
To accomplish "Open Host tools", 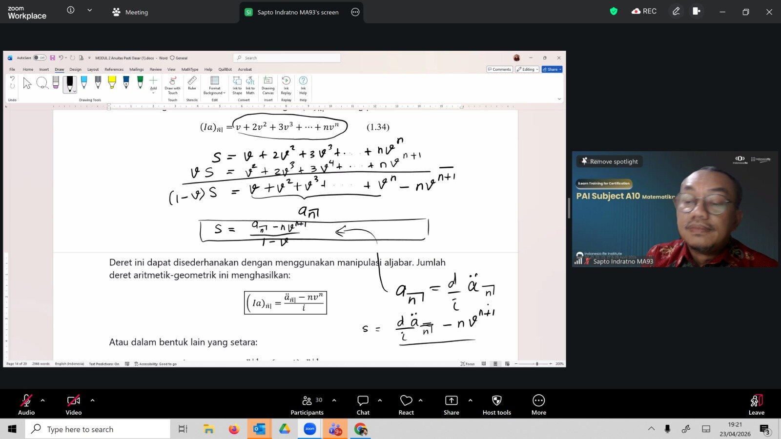I will (x=497, y=404).
